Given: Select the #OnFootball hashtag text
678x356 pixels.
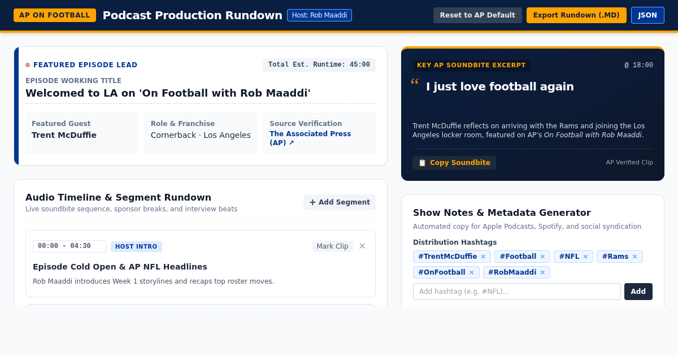Looking at the screenshot, I should pyautogui.click(x=442, y=272).
